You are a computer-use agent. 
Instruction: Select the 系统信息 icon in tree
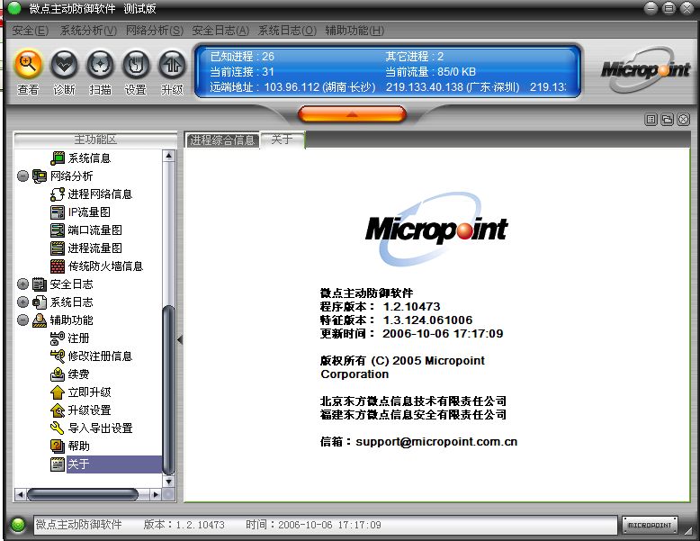(58, 158)
